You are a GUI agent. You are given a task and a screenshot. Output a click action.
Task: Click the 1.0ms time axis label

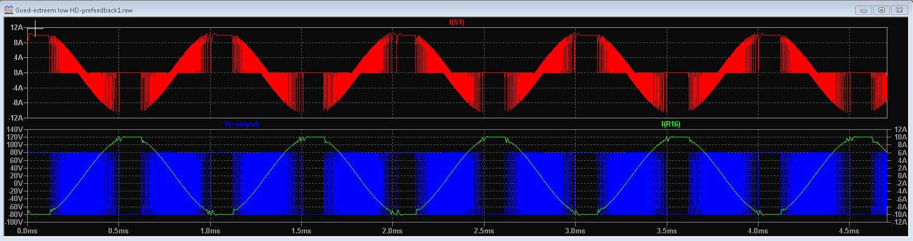point(210,231)
